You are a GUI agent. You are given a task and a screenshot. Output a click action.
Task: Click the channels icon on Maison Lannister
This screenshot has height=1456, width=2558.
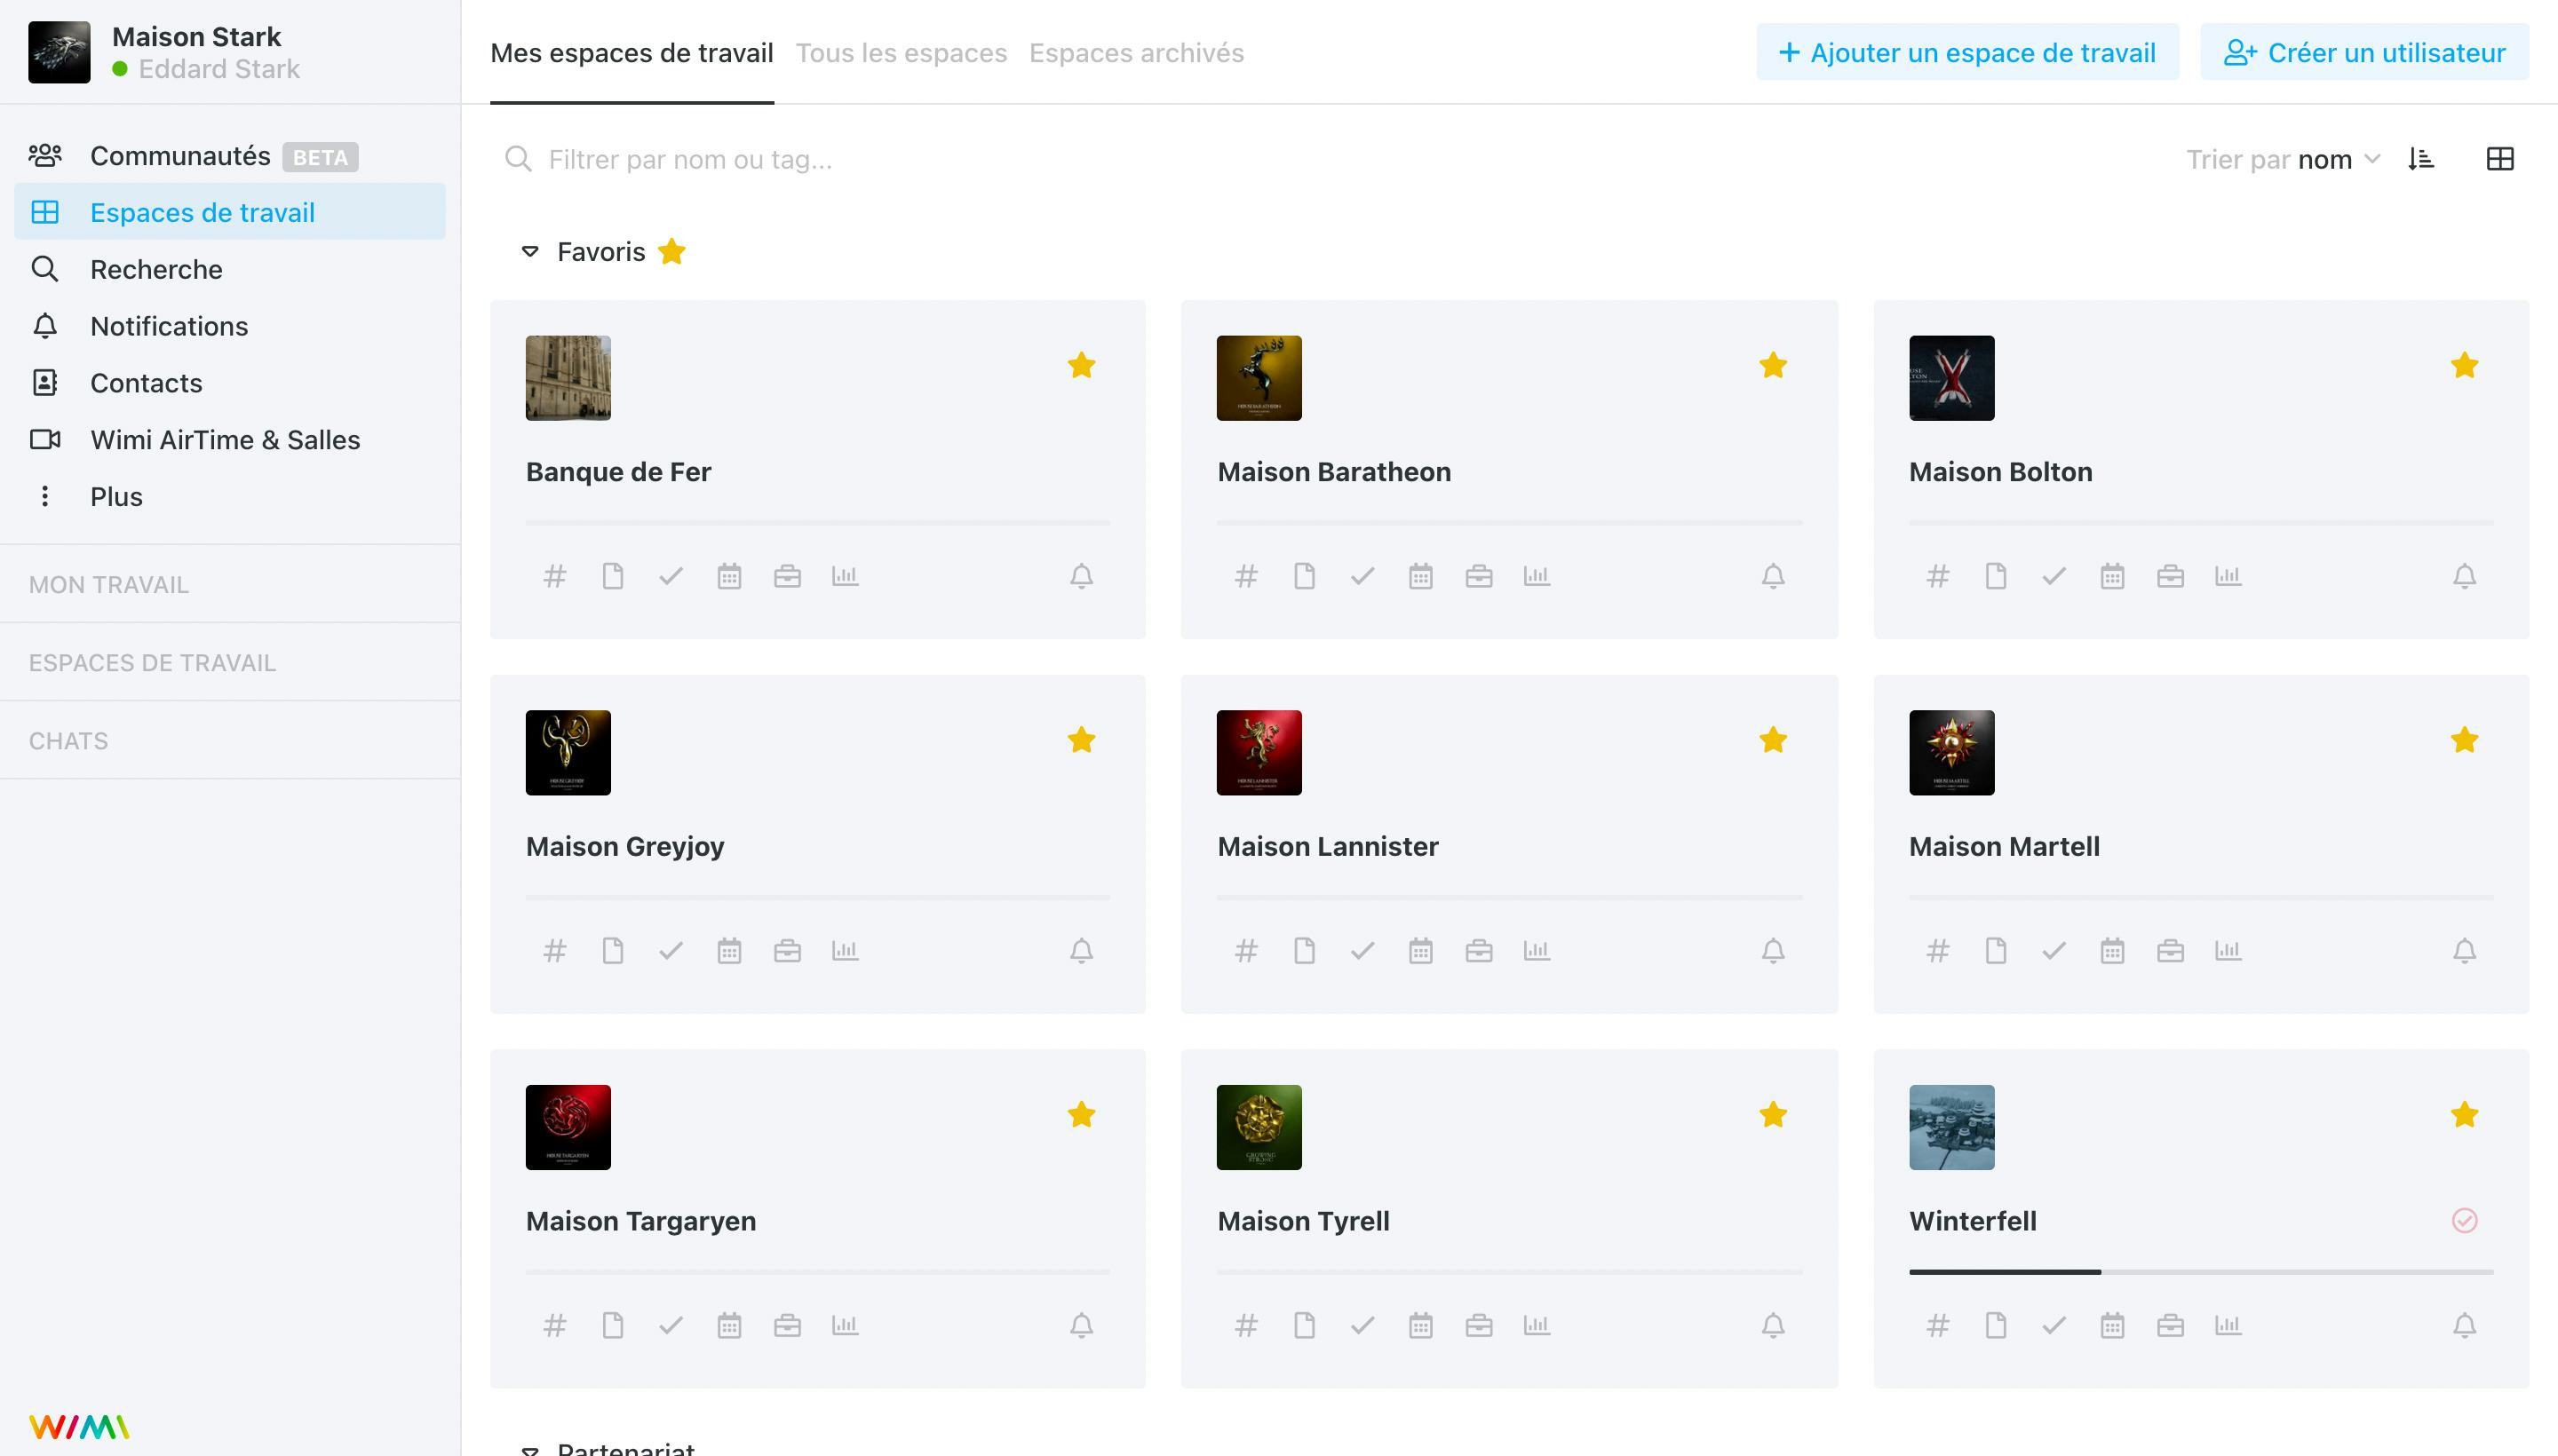coord(1247,950)
